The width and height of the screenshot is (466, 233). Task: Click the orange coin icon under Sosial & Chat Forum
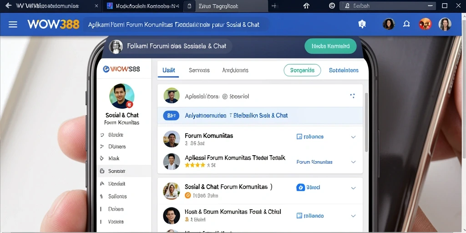[x=187, y=196]
